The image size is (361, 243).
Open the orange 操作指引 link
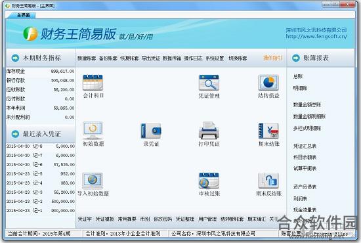coord(272,58)
